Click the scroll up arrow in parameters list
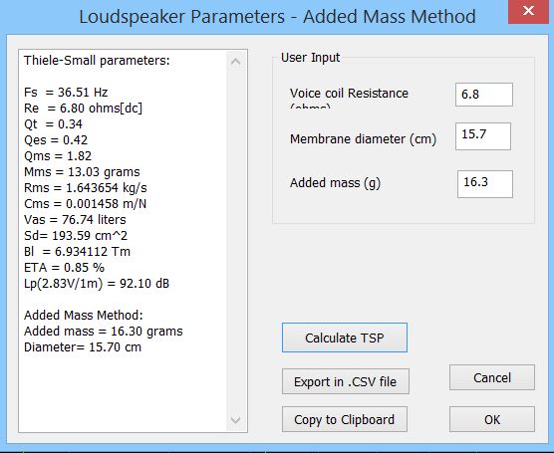Image resolution: width=554 pixels, height=453 pixels. tap(236, 62)
